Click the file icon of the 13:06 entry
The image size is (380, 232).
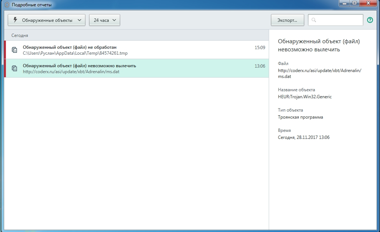click(14, 68)
